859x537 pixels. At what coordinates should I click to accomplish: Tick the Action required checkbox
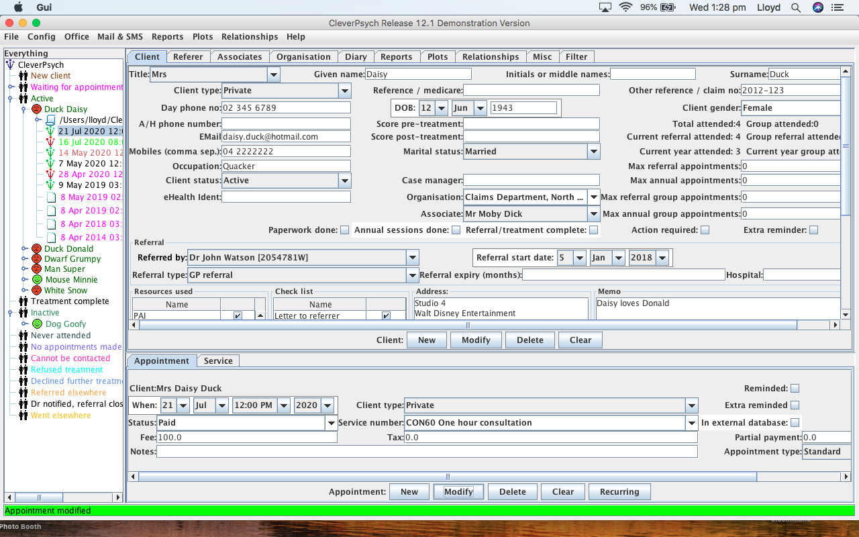[705, 230]
